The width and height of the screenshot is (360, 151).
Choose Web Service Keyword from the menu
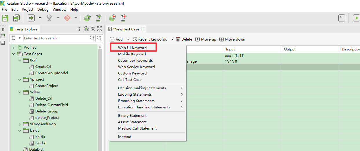[136, 67]
